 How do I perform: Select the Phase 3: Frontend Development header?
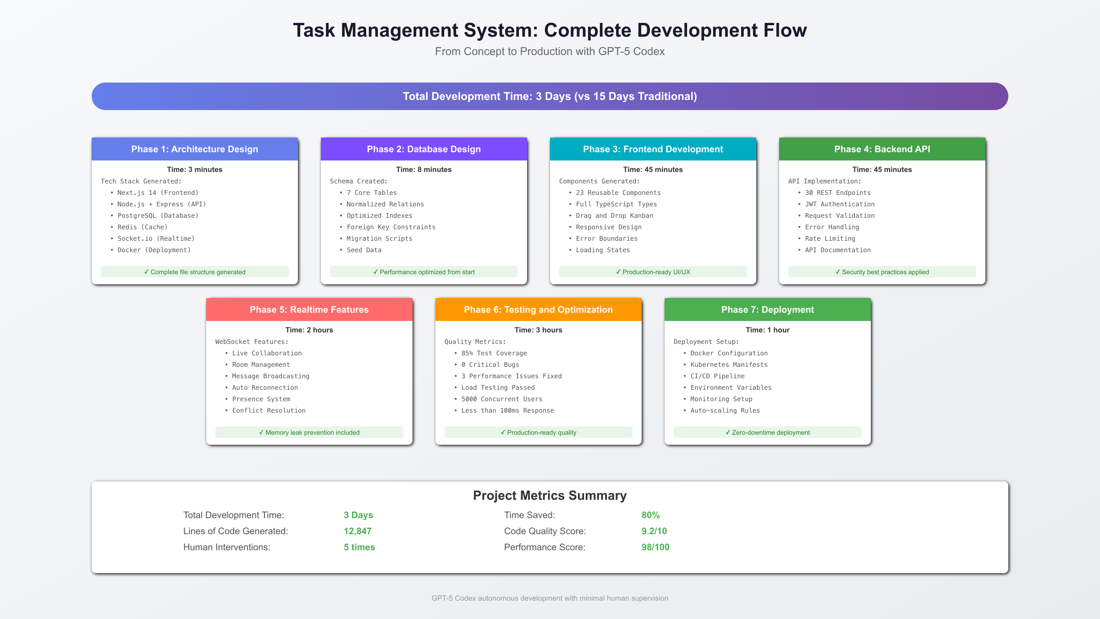pos(653,149)
